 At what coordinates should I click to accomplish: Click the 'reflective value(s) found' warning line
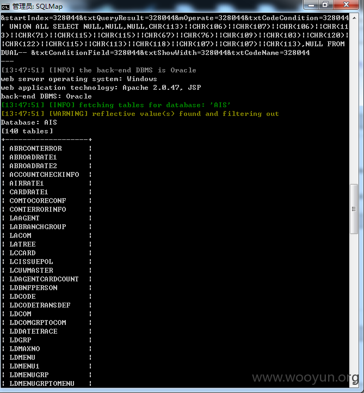140,114
